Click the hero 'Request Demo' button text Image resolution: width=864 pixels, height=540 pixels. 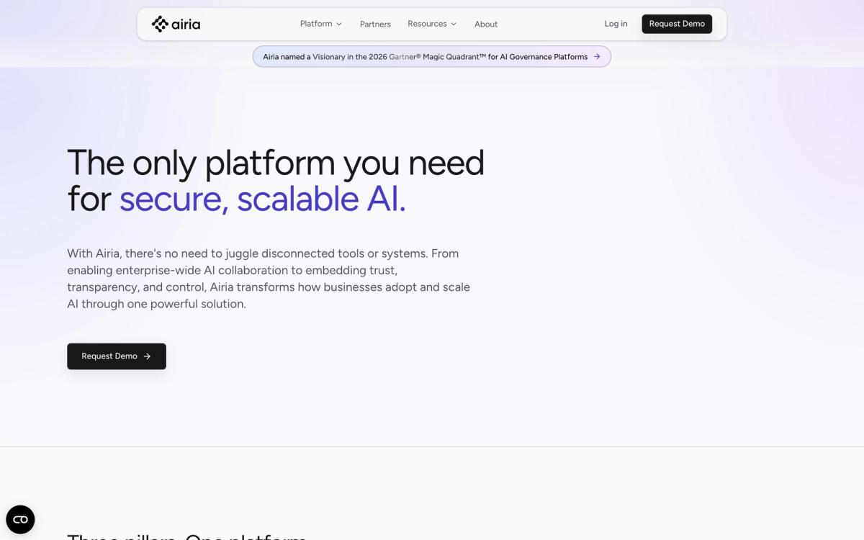point(109,356)
